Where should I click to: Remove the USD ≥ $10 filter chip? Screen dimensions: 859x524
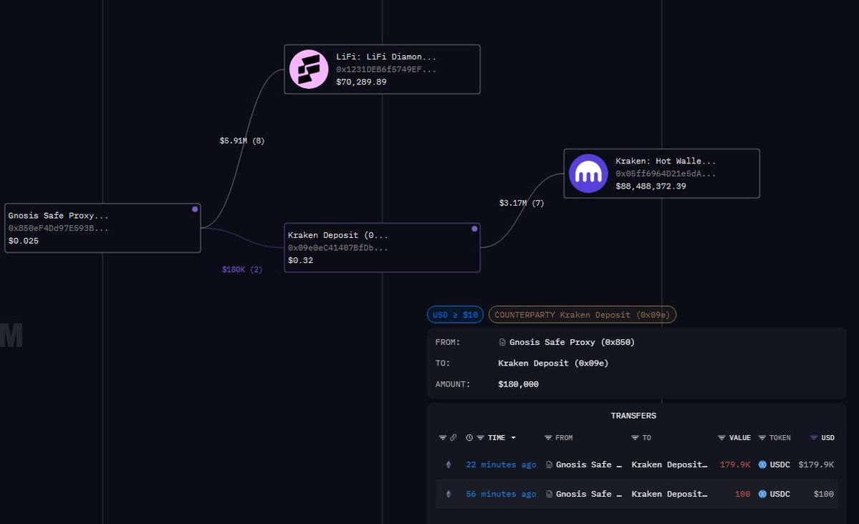[455, 315]
